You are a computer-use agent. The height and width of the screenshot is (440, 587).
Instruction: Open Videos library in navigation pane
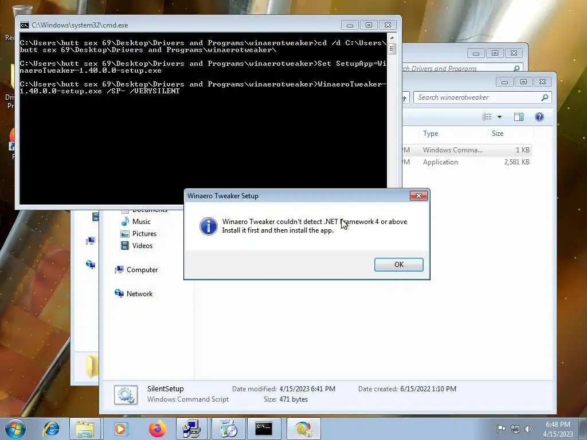142,245
